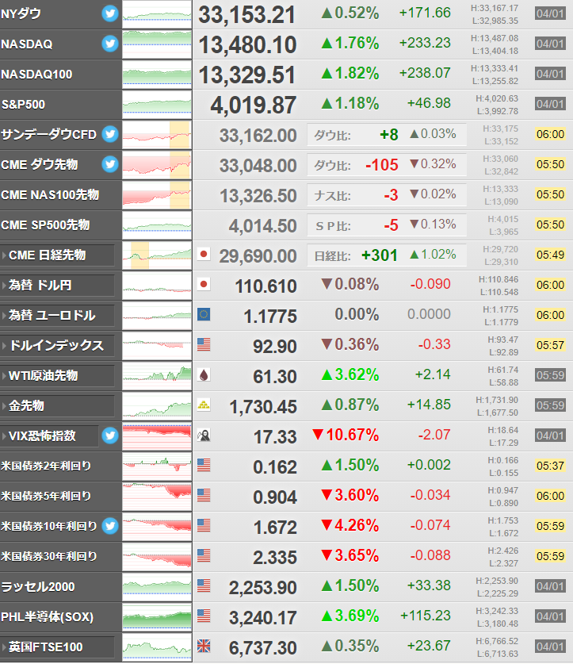Click the grim reaper icon in VIX row
The width and height of the screenshot is (573, 664).
click(x=204, y=435)
